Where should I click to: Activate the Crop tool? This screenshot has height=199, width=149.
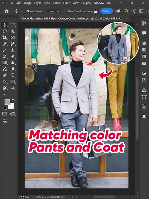(5, 38)
